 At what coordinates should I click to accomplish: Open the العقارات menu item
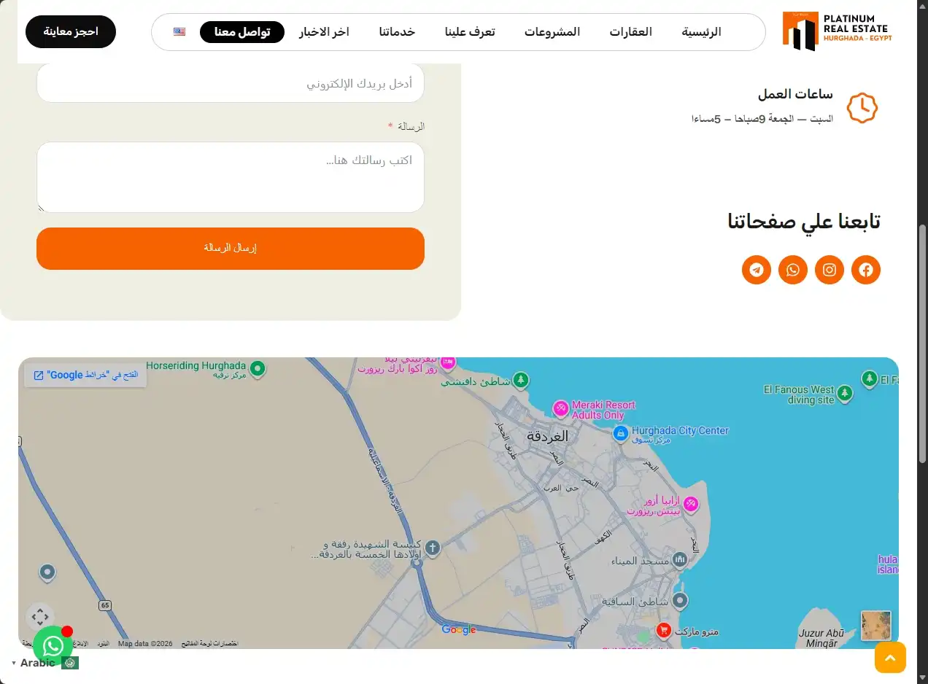(631, 32)
